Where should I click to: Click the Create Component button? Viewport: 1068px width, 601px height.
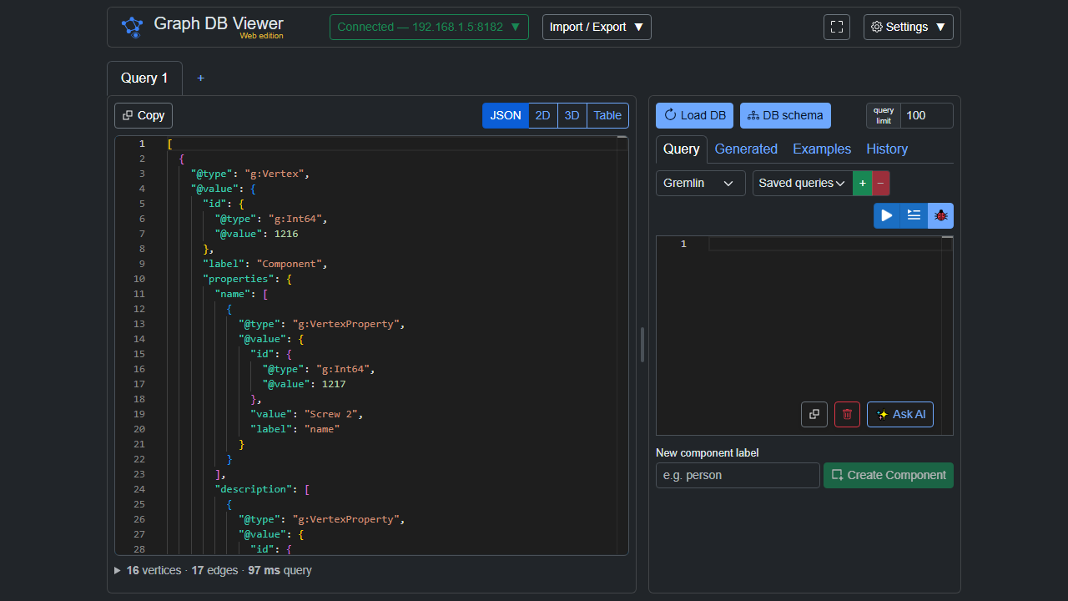click(889, 475)
